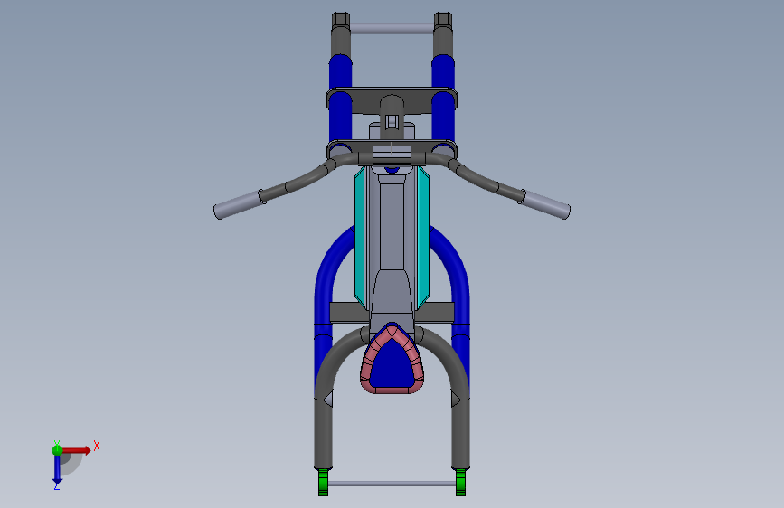Select the right light-gray handlebar grip
This screenshot has width=784, height=508.
(x=546, y=204)
